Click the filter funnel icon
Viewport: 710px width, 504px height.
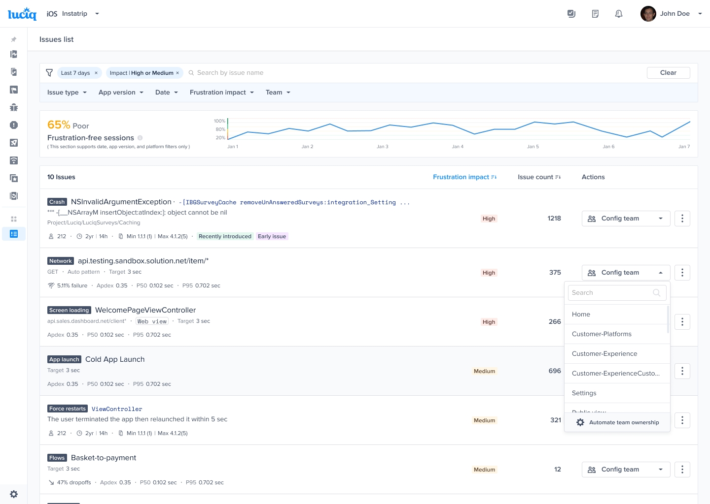click(49, 73)
